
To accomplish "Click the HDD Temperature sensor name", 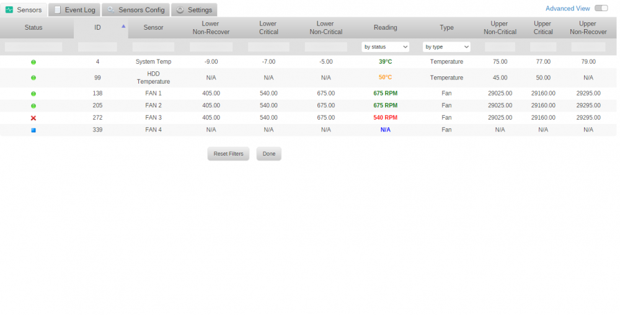I will (153, 78).
